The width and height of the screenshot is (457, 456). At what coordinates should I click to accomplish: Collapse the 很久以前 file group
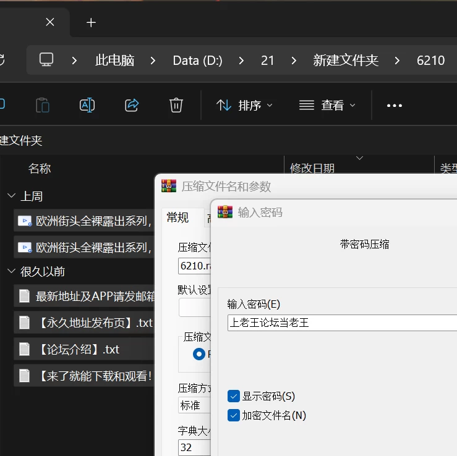coord(11,271)
